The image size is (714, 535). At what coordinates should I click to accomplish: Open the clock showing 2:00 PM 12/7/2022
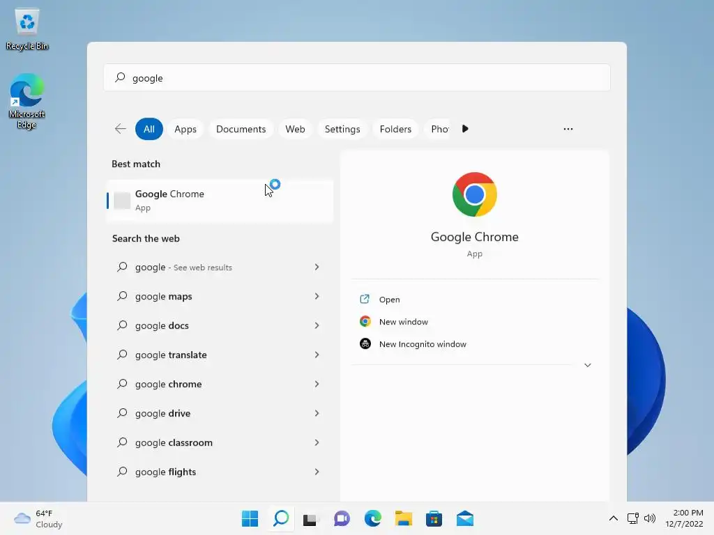tap(685, 518)
